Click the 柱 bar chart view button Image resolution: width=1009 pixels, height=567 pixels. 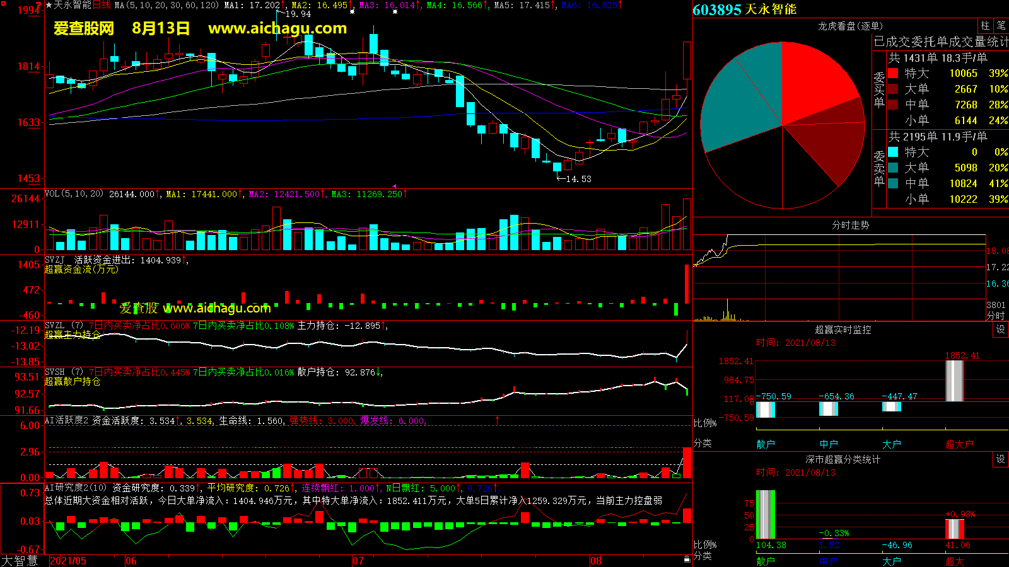tap(985, 25)
